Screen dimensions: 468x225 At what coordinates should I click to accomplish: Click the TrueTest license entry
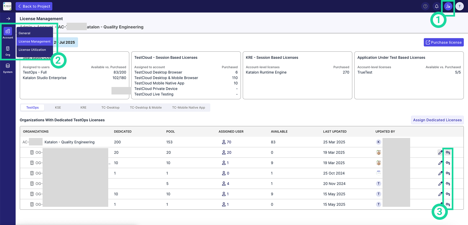[365, 72]
